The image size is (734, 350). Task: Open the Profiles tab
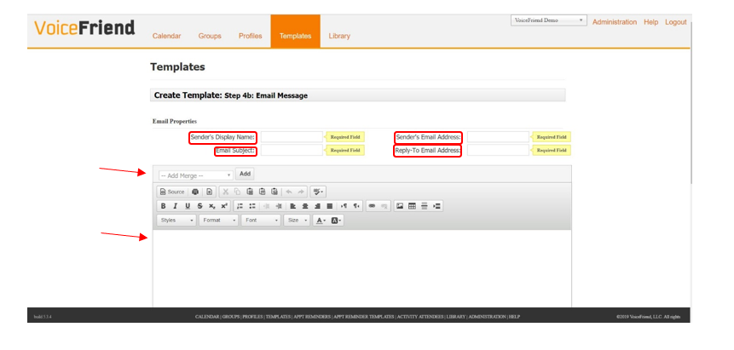tap(251, 36)
